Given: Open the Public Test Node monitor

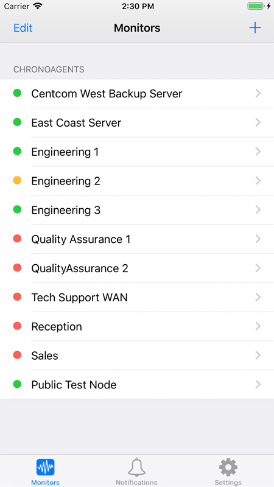Looking at the screenshot, I should tap(137, 385).
